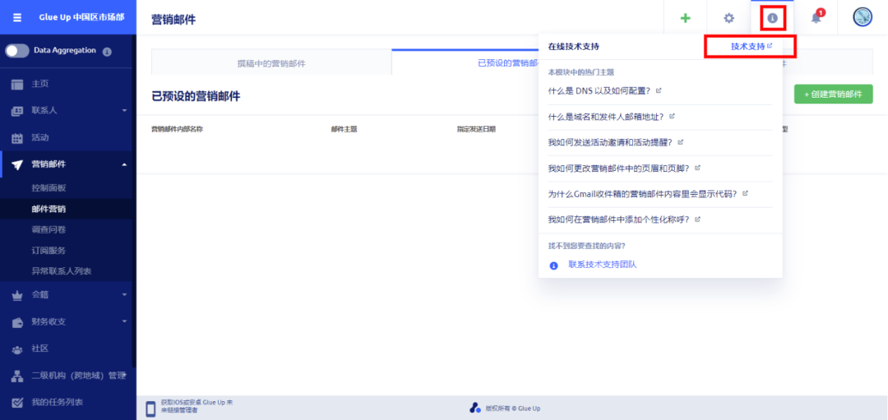
Task: Click the 活动 calendar icon
Action: coord(17,137)
